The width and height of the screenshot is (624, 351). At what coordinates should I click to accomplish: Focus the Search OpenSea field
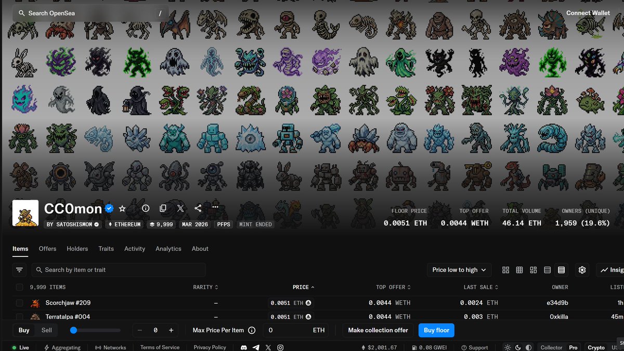(x=90, y=13)
